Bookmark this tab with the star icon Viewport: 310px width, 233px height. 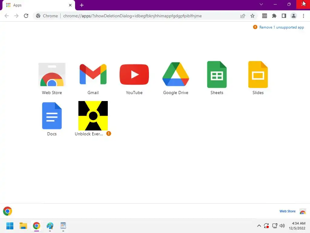252,16
